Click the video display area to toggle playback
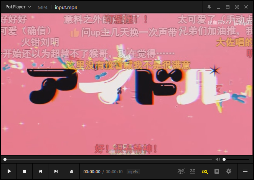This screenshot has height=180, width=254. pos(127,84)
